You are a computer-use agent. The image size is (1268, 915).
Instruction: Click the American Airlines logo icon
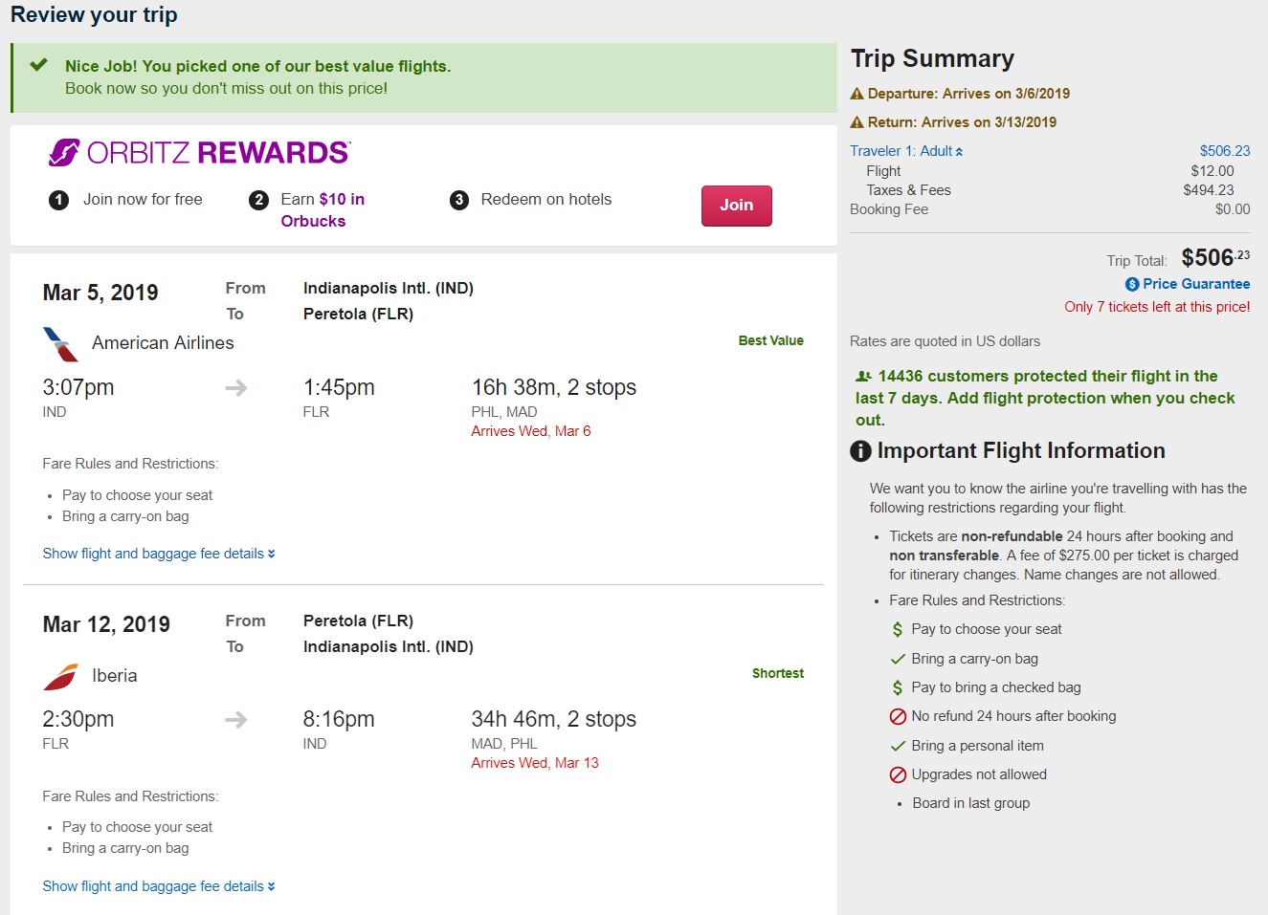coord(60,344)
